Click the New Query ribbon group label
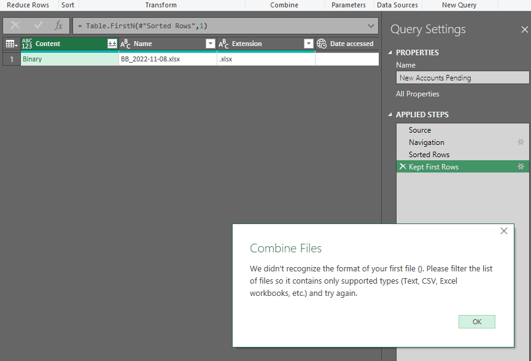Image resolution: width=531 pixels, height=361 pixels. (x=459, y=5)
